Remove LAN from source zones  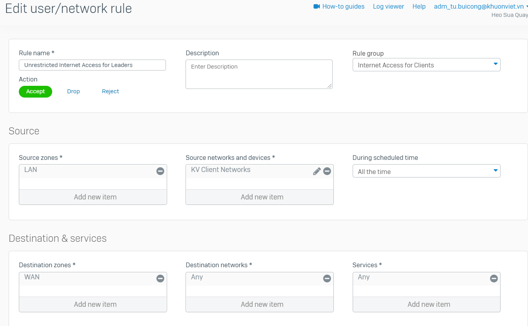click(x=160, y=171)
